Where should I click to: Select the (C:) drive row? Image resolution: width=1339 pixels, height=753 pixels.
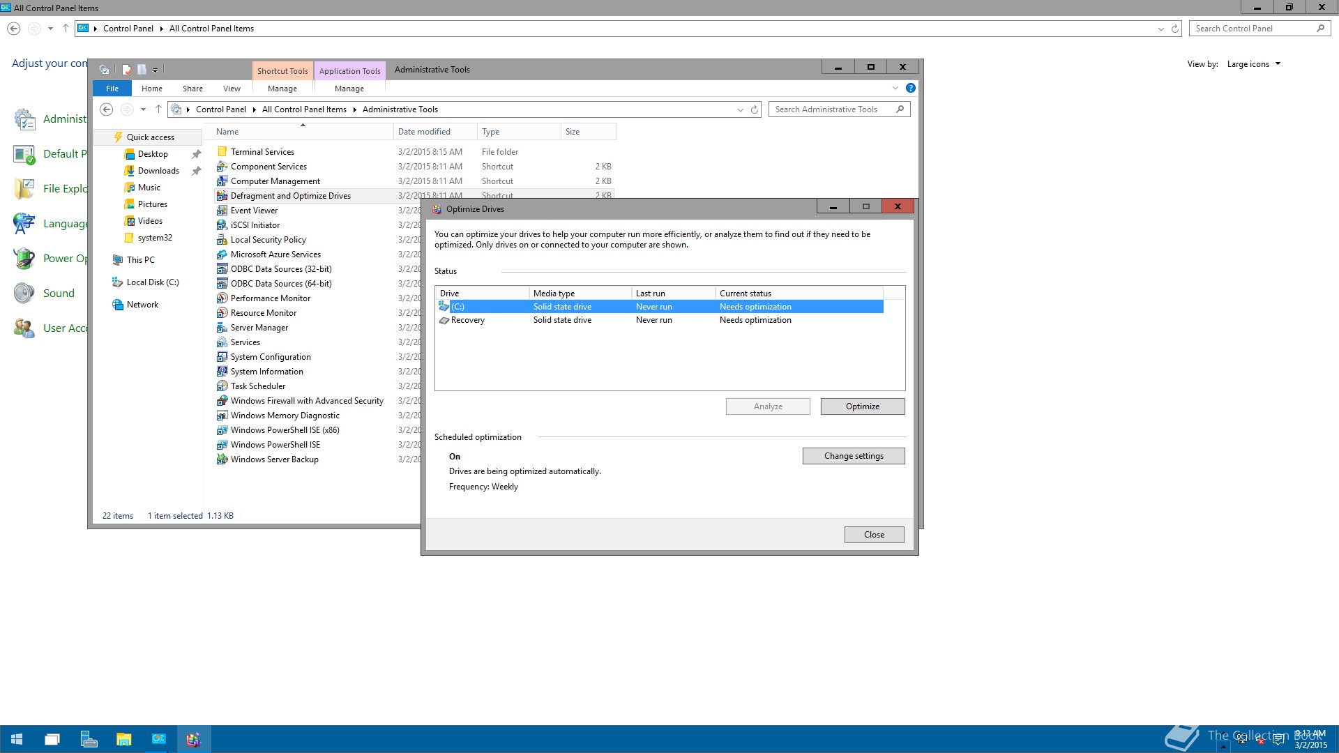point(660,307)
